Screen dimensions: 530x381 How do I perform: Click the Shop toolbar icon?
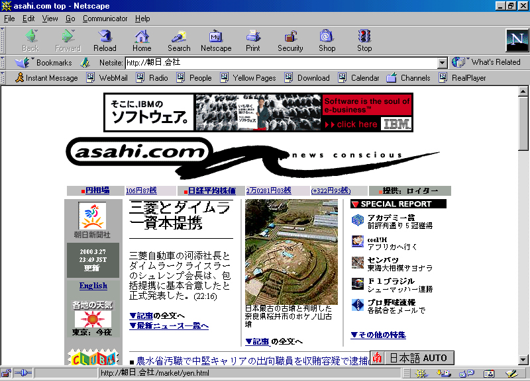coord(327,39)
